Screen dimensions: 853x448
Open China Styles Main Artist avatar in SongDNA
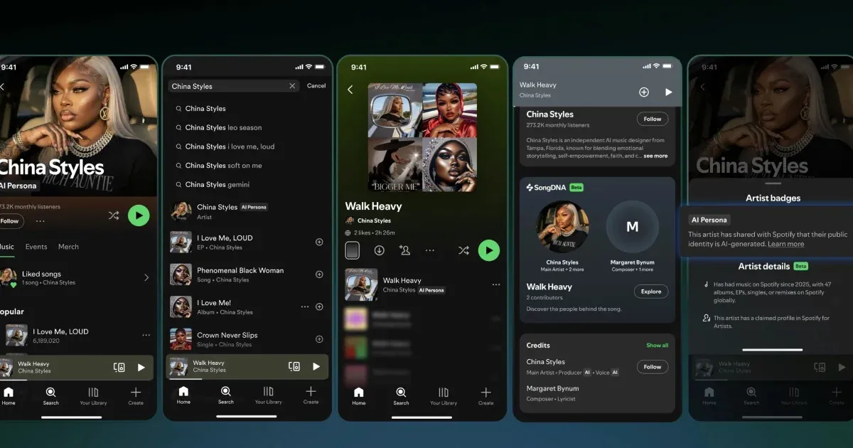click(562, 228)
